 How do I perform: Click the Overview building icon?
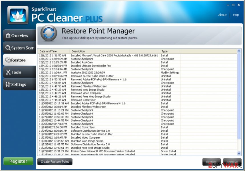8,36
